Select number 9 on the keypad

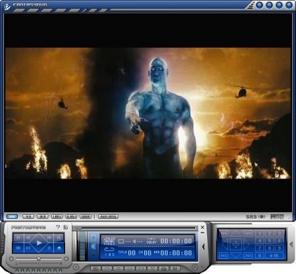coord(280,248)
